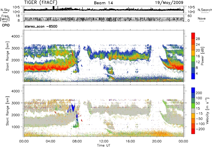Click the 3000 tick of the power panel
Image resolution: width=212 pixels, height=147 pixels.
(15, 48)
